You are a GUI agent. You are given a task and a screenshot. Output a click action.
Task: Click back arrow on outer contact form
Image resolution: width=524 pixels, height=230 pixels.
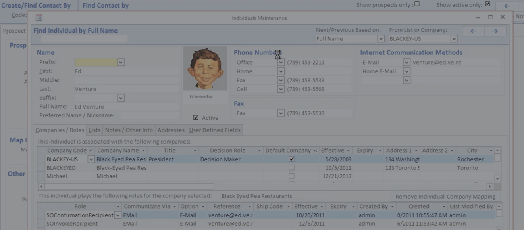click(x=507, y=6)
